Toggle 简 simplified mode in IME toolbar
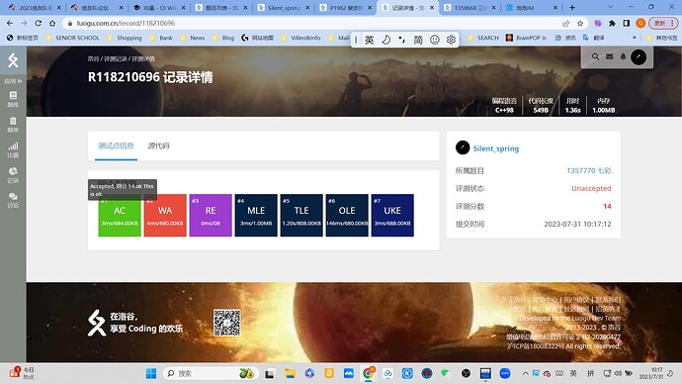This screenshot has height=384, width=682. coord(418,40)
